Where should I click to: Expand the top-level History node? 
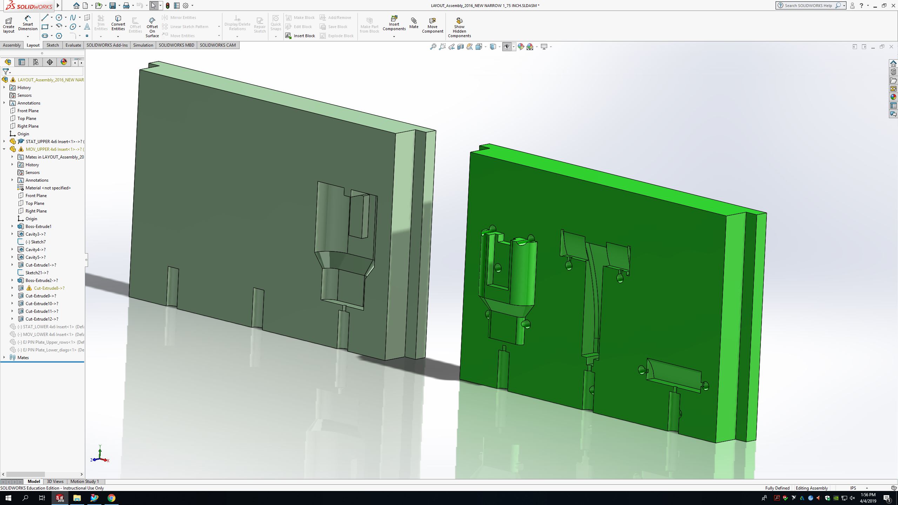pyautogui.click(x=4, y=87)
